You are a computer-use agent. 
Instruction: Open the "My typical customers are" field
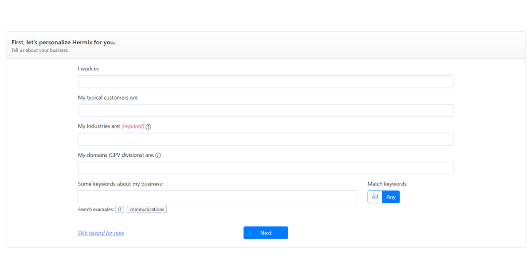click(x=266, y=111)
